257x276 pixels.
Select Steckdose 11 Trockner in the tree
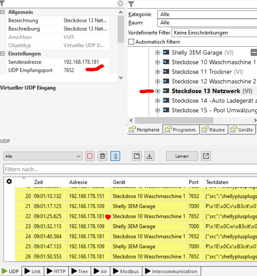pos(207,72)
